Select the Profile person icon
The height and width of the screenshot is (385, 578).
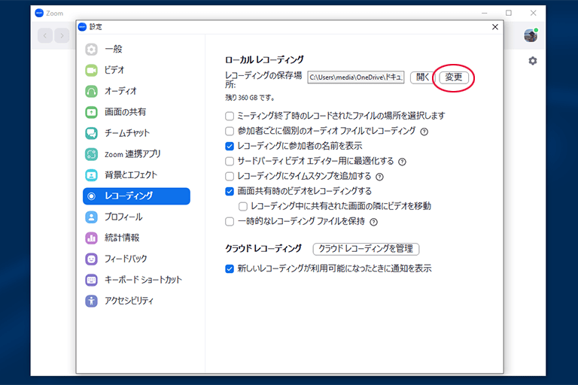tap(92, 217)
